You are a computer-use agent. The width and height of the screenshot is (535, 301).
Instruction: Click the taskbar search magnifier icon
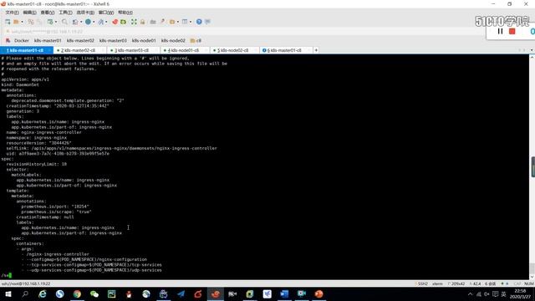(25, 293)
